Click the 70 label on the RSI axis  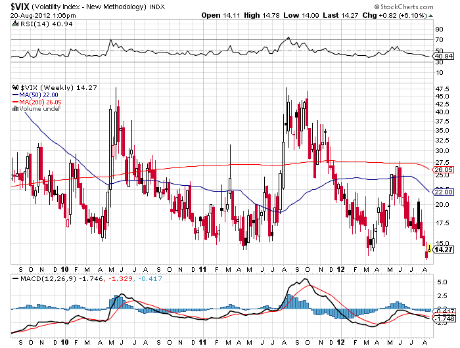pos(440,39)
